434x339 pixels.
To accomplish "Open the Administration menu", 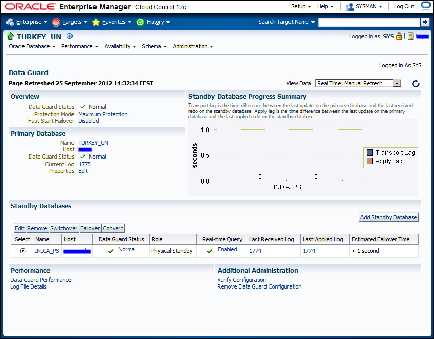I will (x=193, y=46).
